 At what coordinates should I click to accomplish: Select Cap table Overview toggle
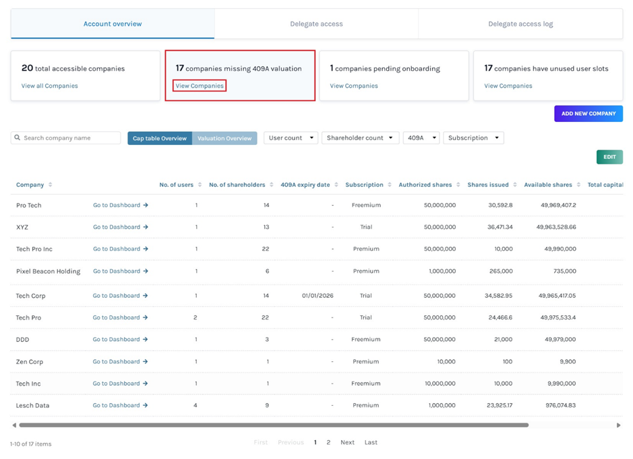click(x=160, y=138)
